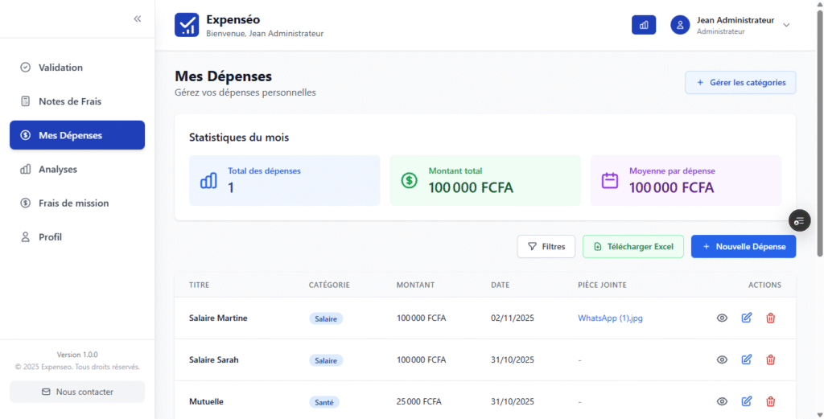Edit the Salaire Sarah expense
Screen dimensions: 824x419
click(746, 359)
